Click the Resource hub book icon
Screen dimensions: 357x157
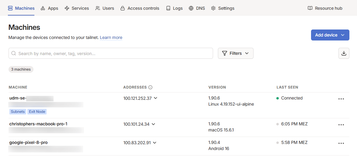(310, 8)
